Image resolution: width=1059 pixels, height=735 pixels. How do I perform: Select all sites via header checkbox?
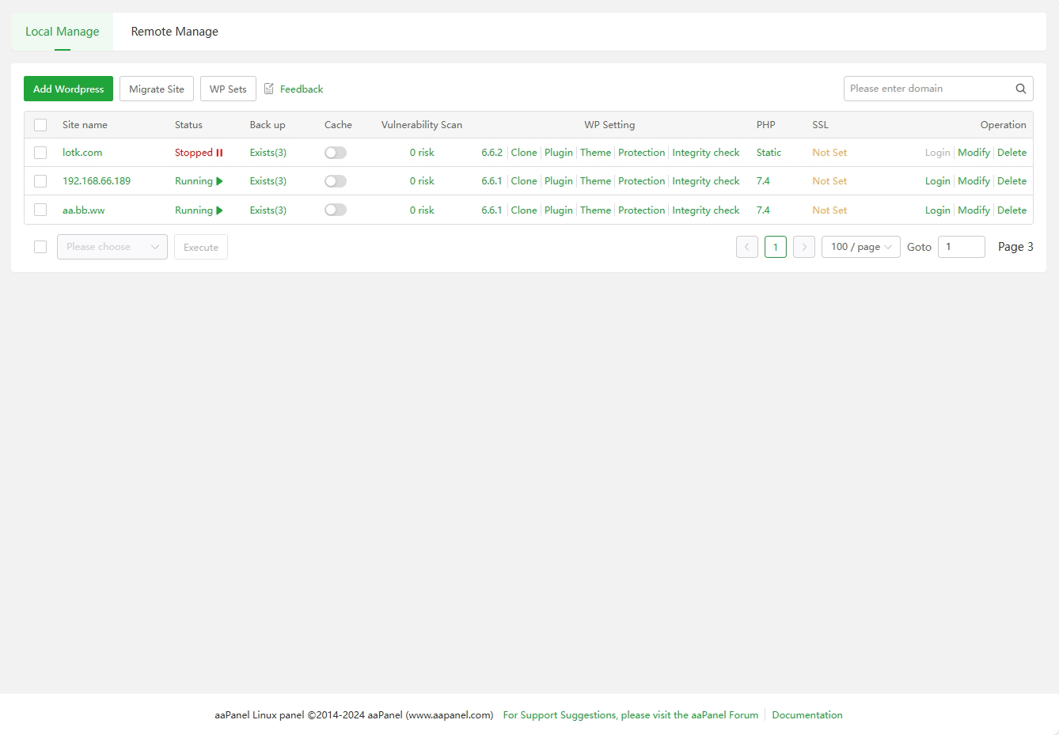[40, 125]
